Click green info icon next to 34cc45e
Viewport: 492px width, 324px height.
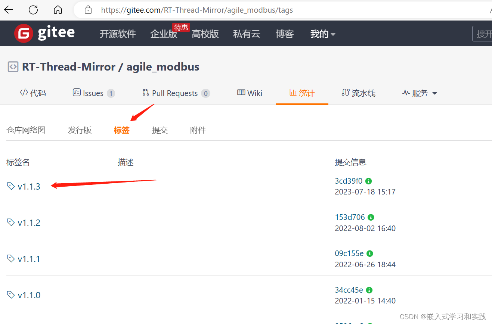pos(369,290)
